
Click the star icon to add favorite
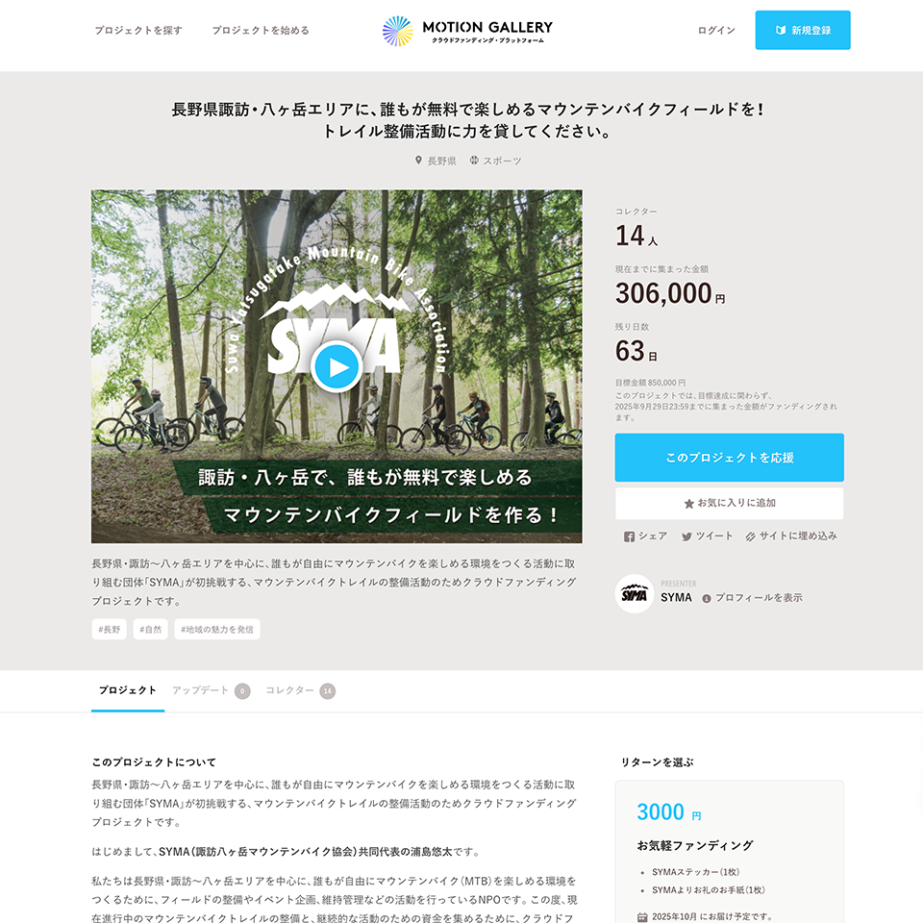[x=688, y=503]
